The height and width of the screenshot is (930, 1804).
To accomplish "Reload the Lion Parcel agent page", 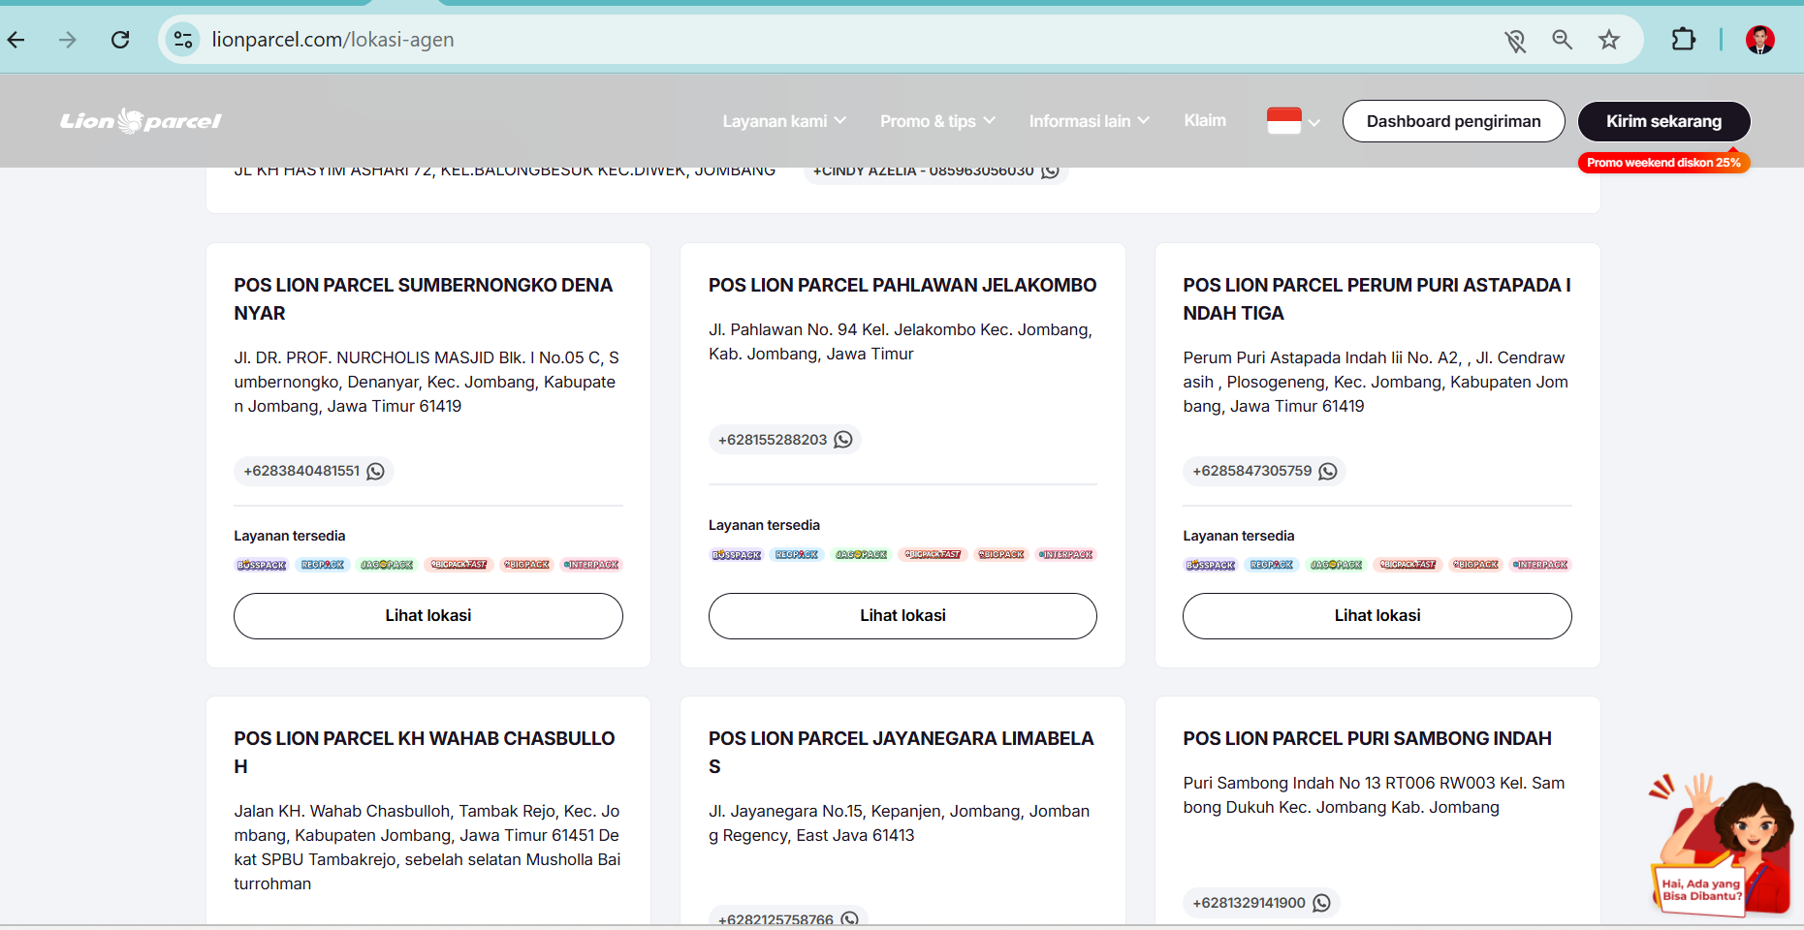I will [x=120, y=40].
